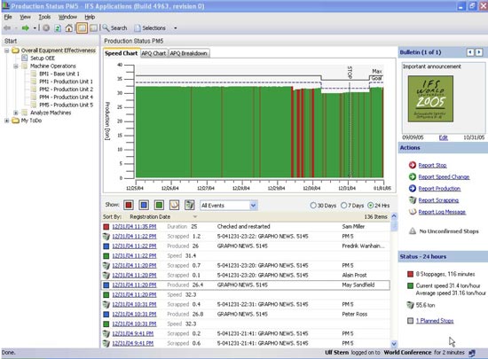Select the 30 Days radio button
This screenshot has height=359, width=488.
point(313,206)
